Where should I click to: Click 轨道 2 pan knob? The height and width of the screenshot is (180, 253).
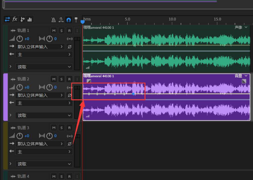pyautogui.click(x=49, y=87)
